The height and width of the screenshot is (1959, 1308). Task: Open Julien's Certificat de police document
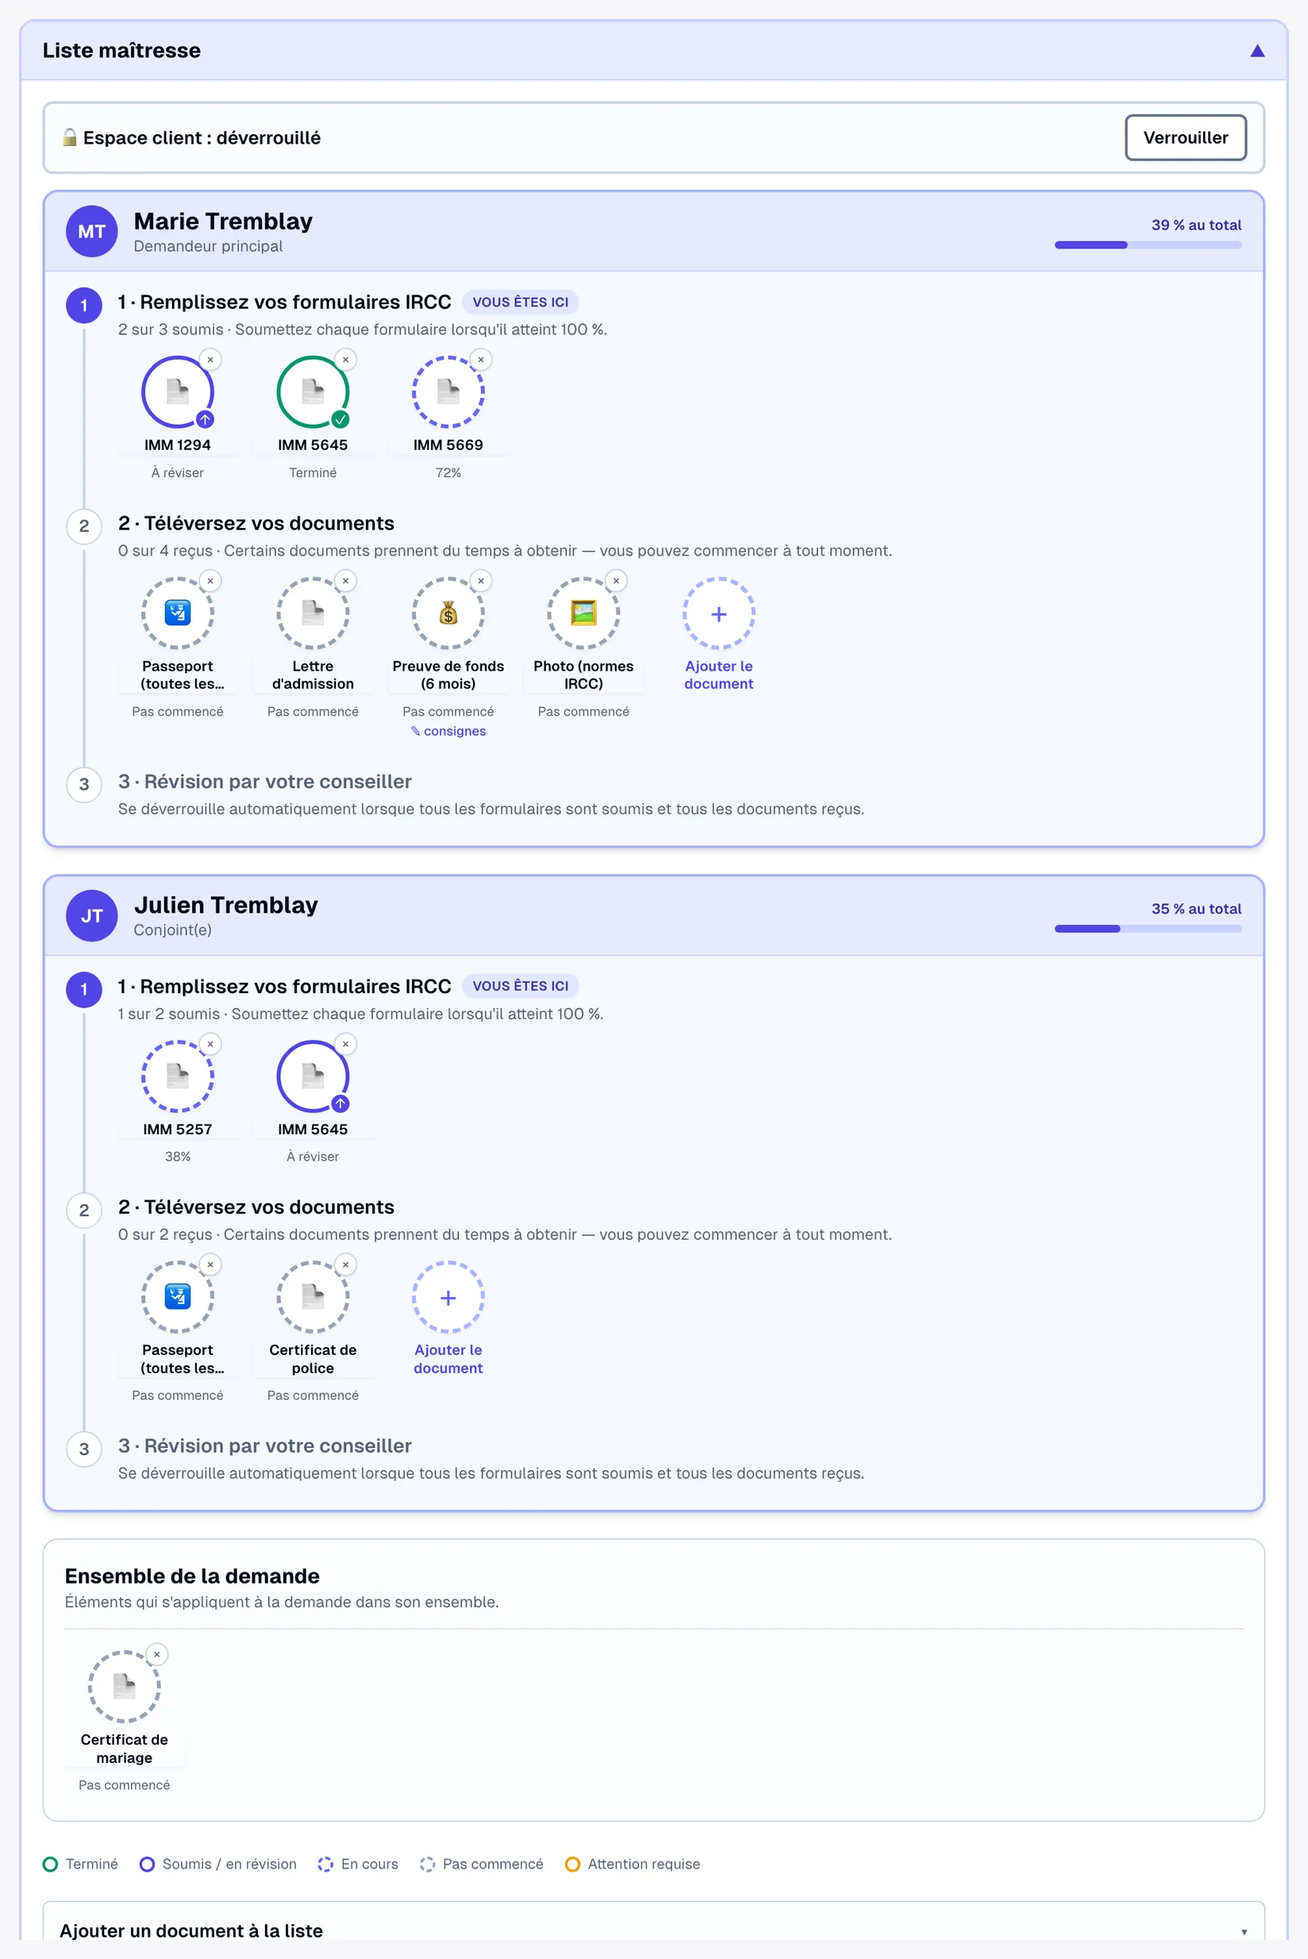tap(312, 1296)
